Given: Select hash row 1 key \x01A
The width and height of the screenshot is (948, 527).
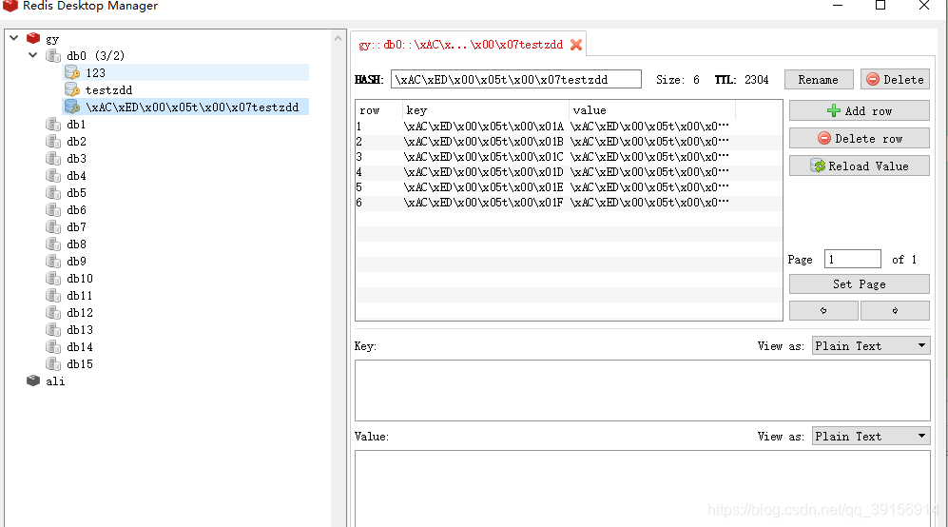Looking at the screenshot, I should tap(484, 127).
